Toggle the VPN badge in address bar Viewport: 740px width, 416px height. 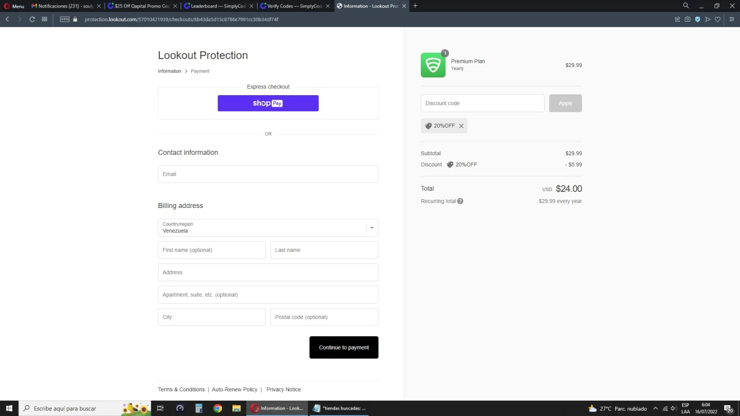65,19
